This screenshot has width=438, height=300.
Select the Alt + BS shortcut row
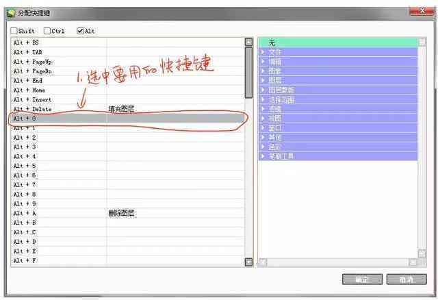point(128,42)
